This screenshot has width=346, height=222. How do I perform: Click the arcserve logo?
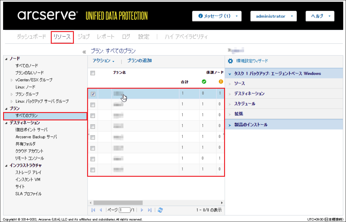pyautogui.click(x=48, y=15)
